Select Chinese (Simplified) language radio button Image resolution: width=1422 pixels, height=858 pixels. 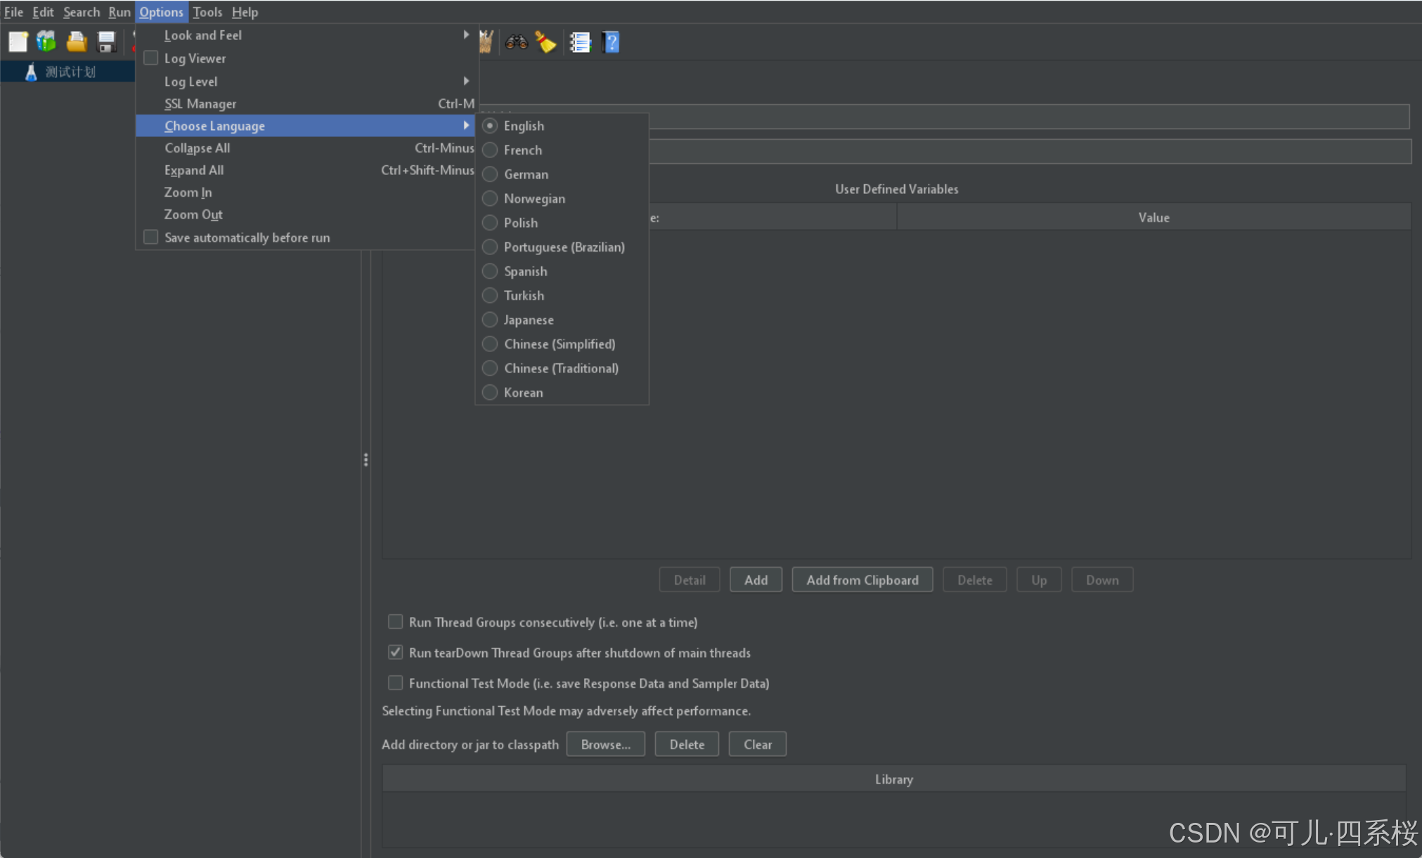490,344
